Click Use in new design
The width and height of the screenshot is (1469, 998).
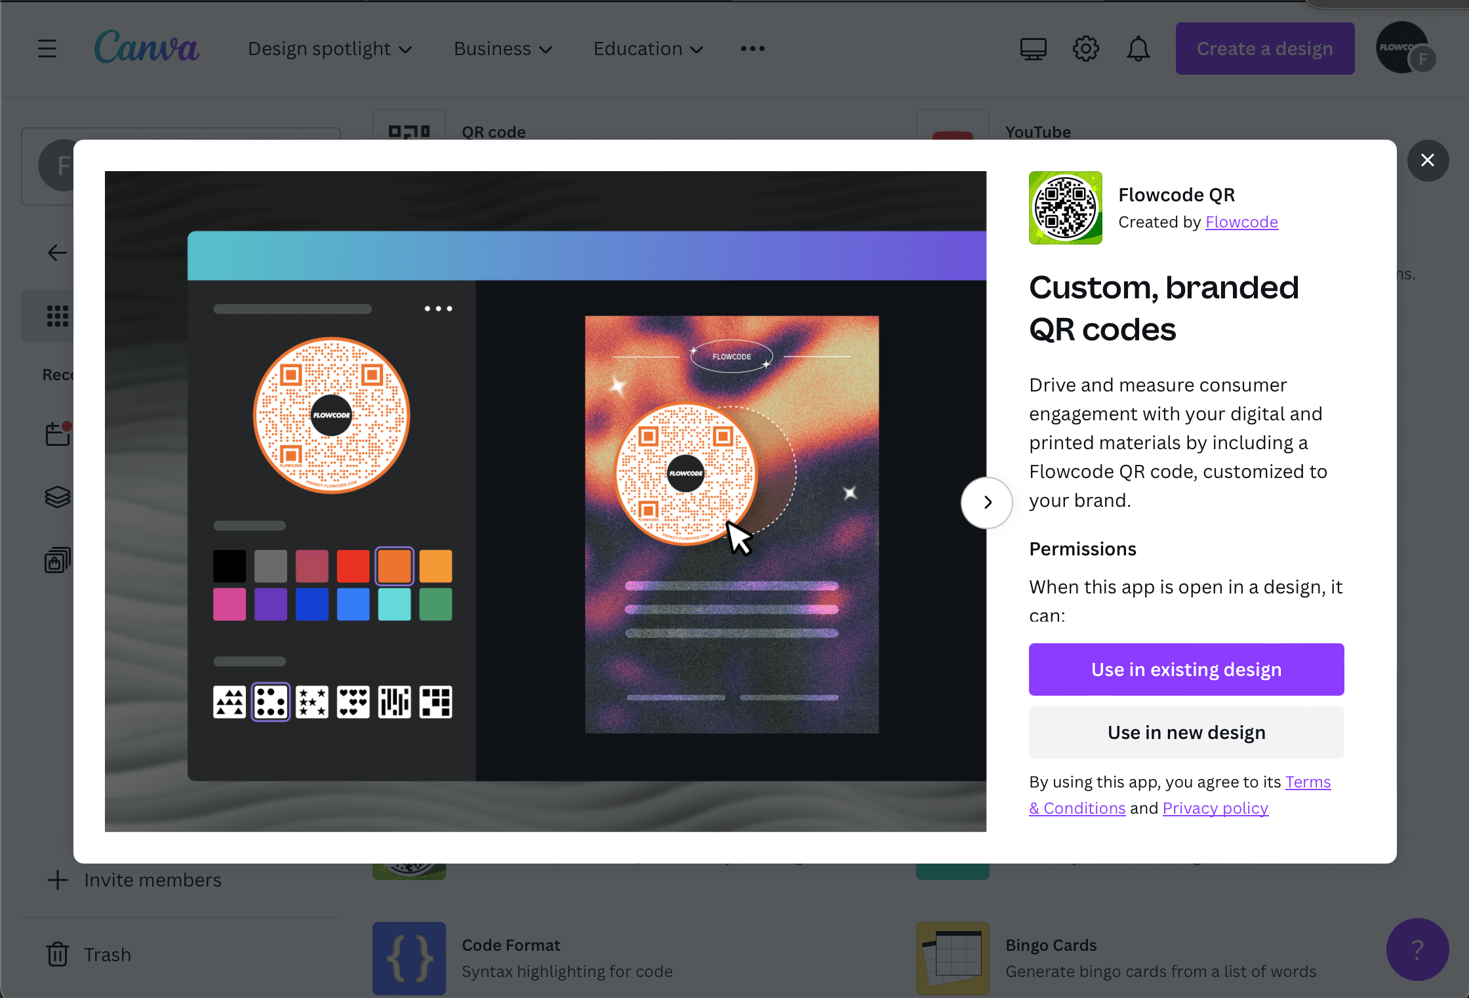1186,732
